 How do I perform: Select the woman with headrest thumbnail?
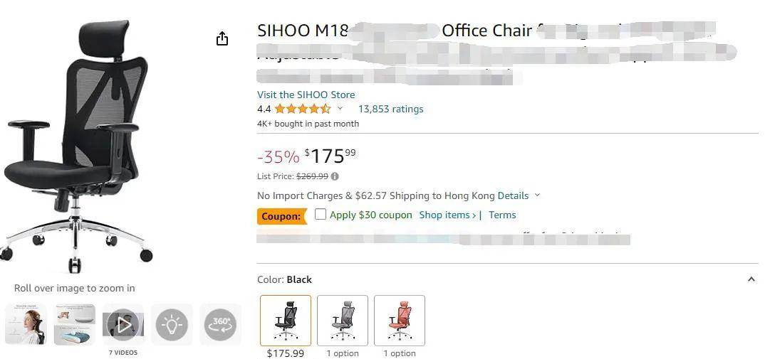pos(26,324)
